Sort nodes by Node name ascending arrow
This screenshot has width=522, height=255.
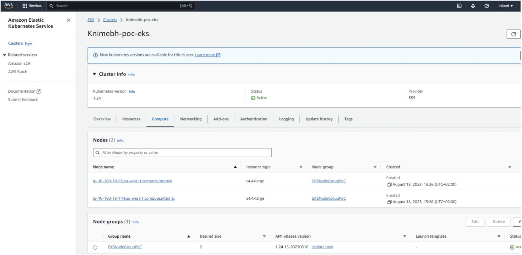tap(235, 167)
